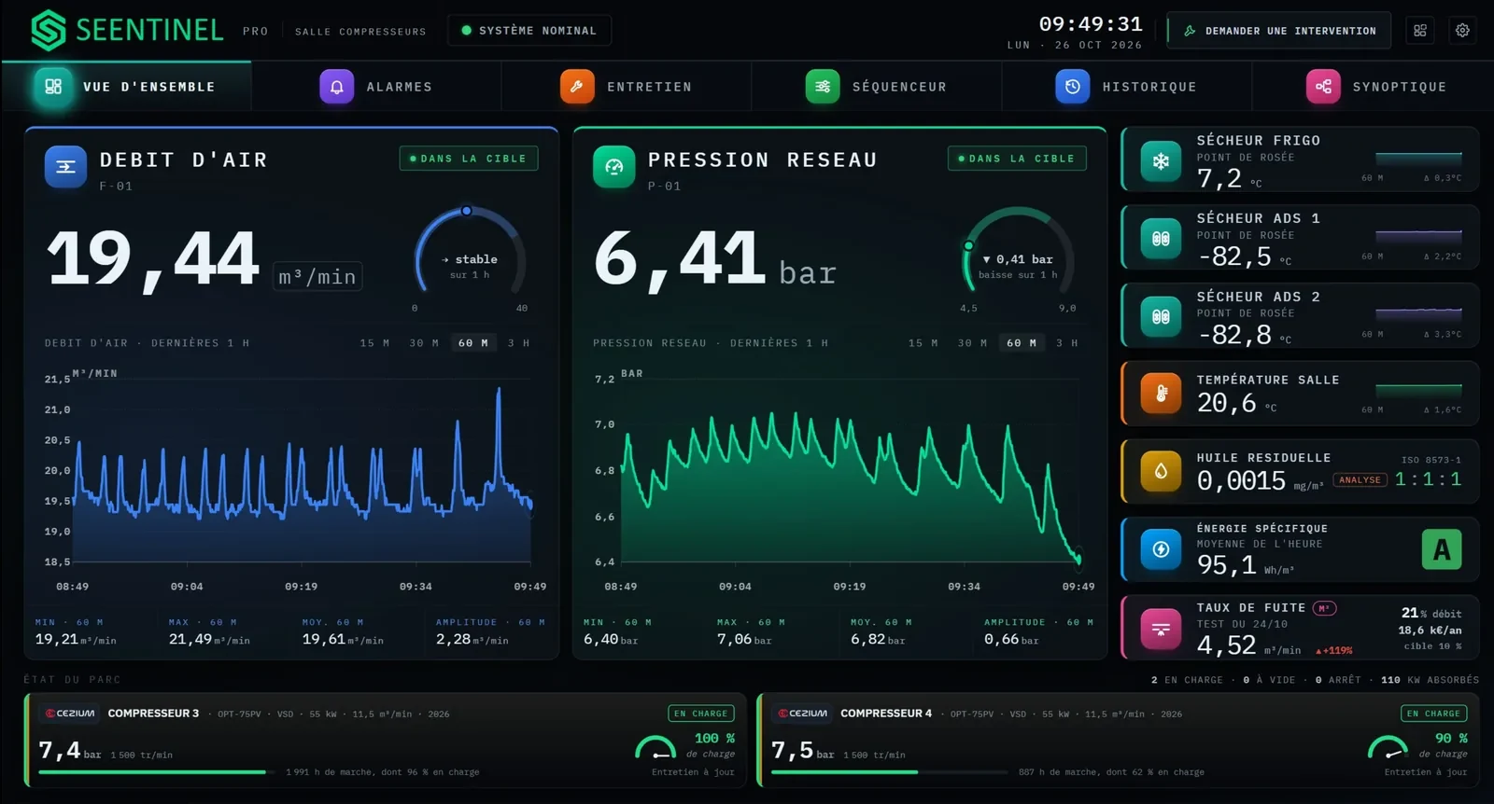
Task: Click the En Charge badge of Compresseur 4
Action: [x=1433, y=714]
